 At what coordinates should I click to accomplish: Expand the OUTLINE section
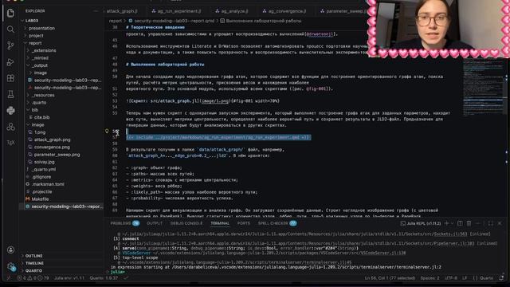33,256
